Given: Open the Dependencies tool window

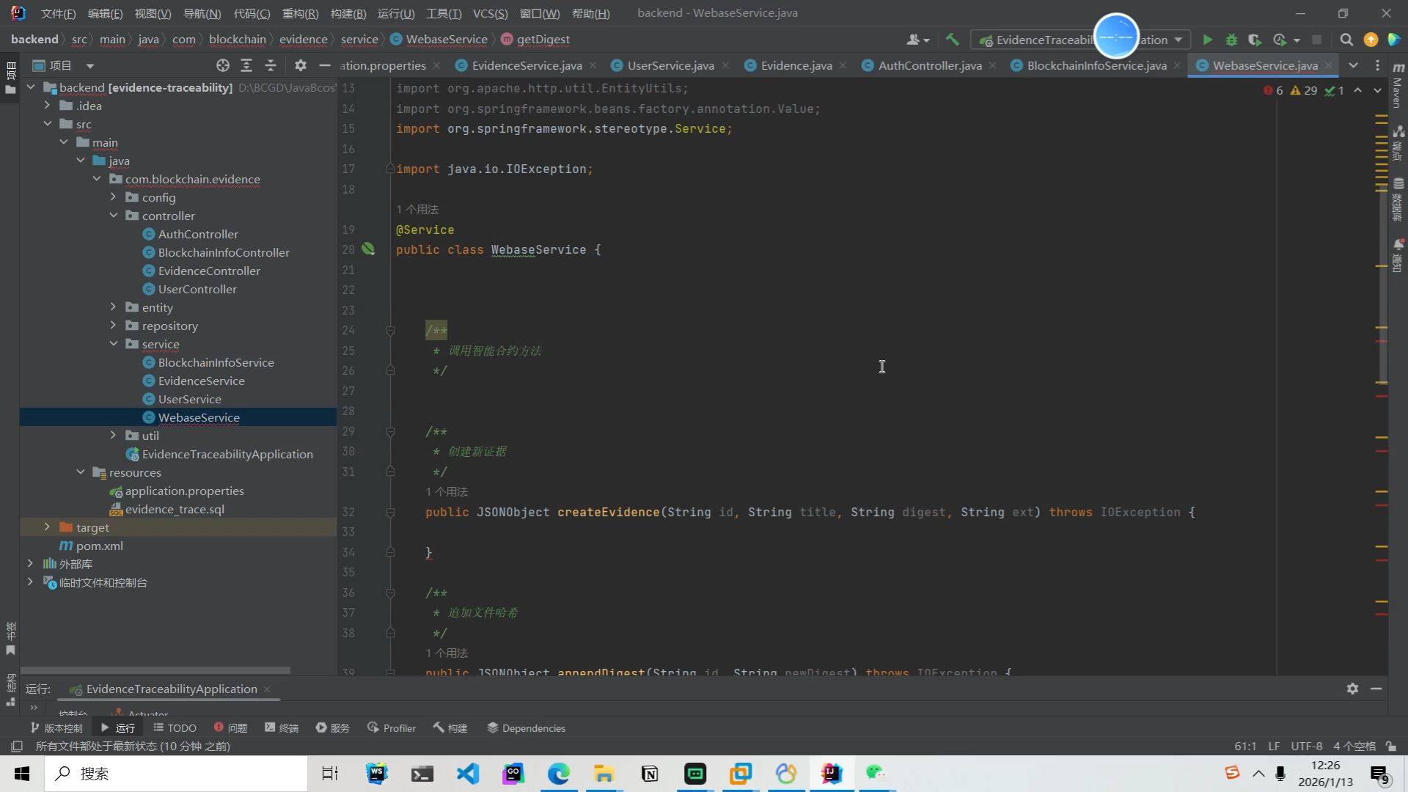Looking at the screenshot, I should tap(526, 728).
